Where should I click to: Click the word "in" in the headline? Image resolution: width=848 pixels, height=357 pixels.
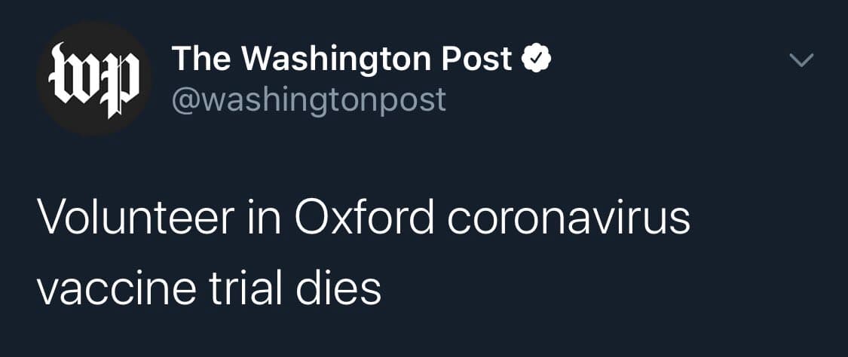267,218
